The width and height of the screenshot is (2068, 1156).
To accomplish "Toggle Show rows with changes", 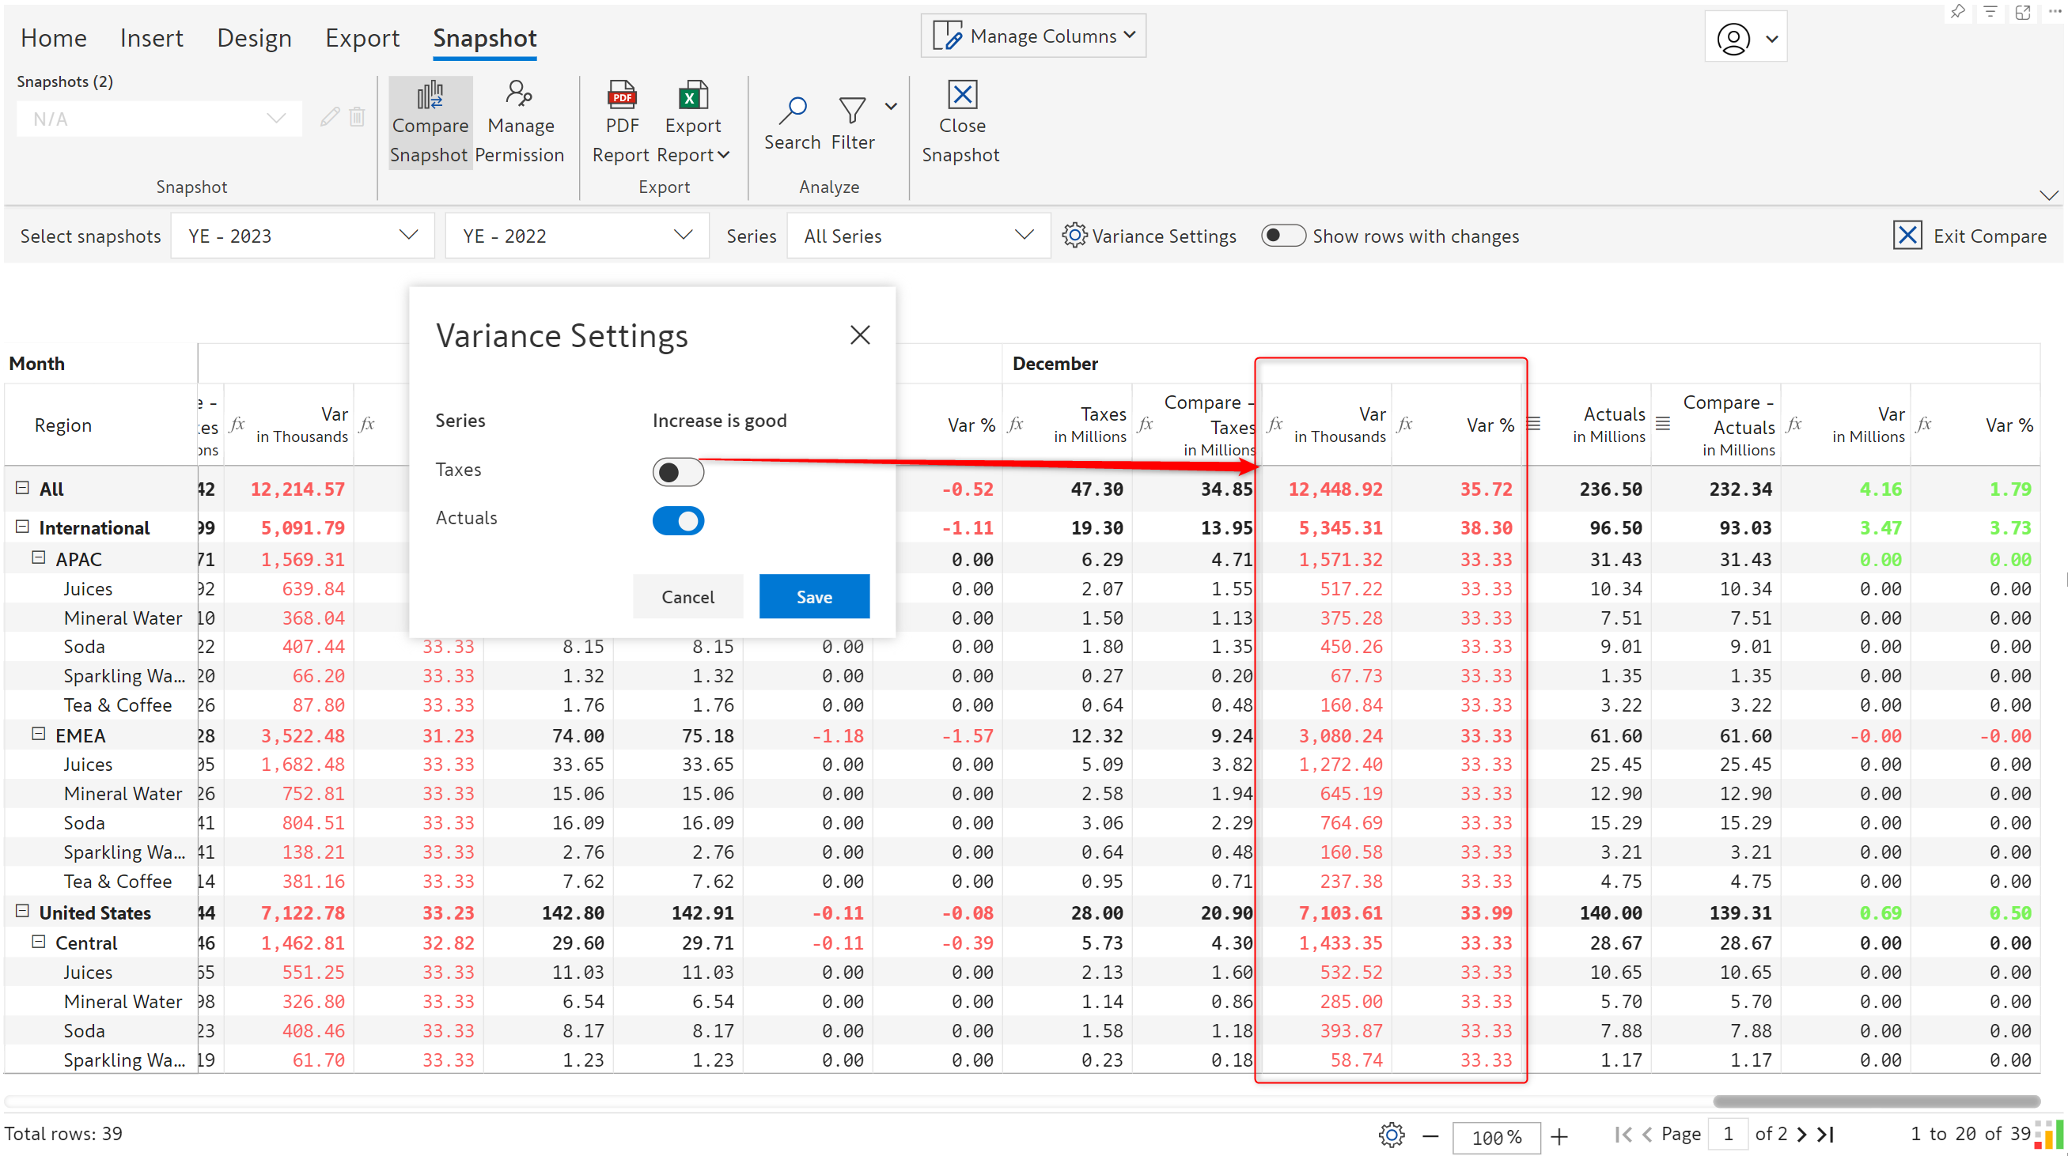I will 1282,236.
